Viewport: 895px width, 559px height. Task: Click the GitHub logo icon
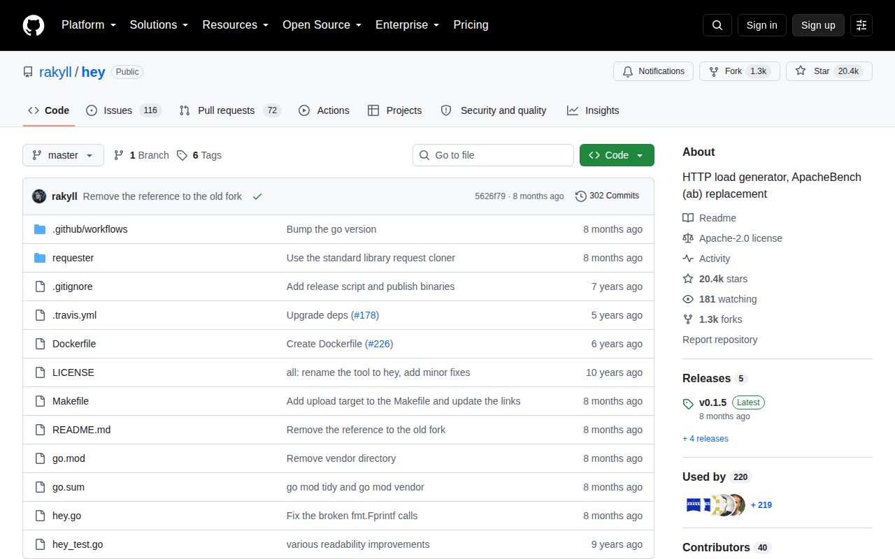(x=34, y=25)
